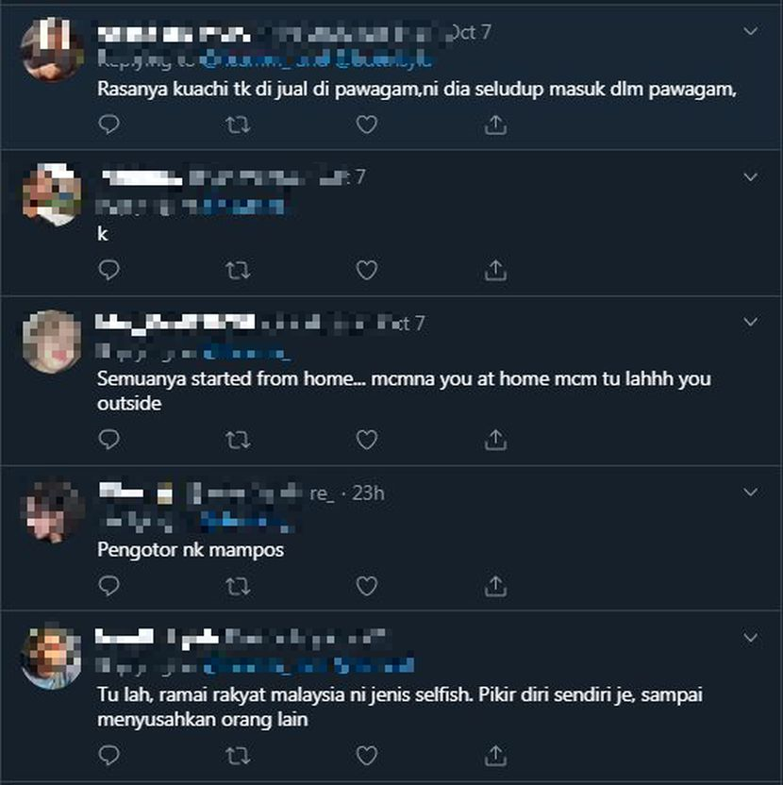Screen dimensions: 783x785
Task: Open more options on the 'Pengotor nk mampos' tweet
Action: pyautogui.click(x=750, y=493)
